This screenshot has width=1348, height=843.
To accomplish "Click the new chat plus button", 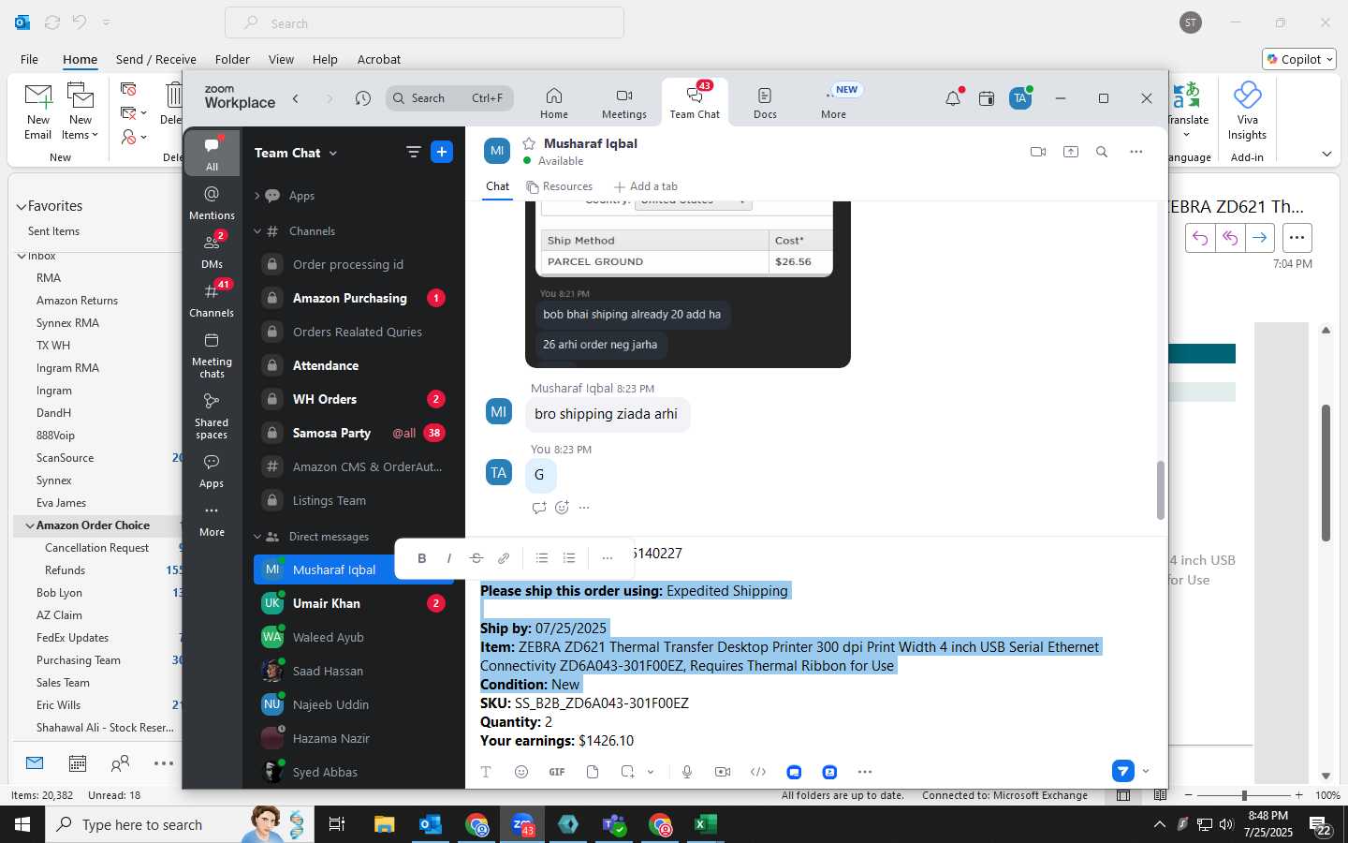I will [x=442, y=152].
